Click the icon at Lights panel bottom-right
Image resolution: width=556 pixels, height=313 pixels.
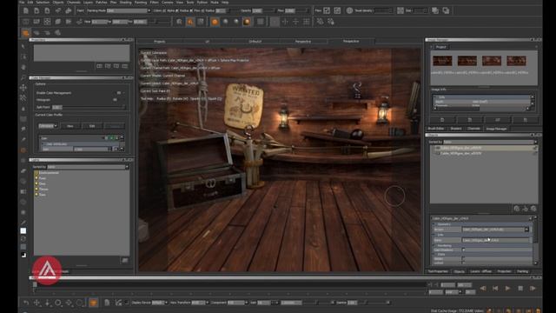125,261
